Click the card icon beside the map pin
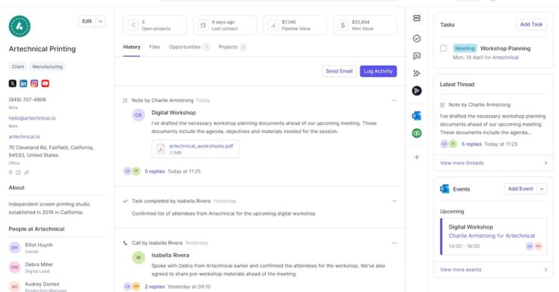 (x=18, y=172)
